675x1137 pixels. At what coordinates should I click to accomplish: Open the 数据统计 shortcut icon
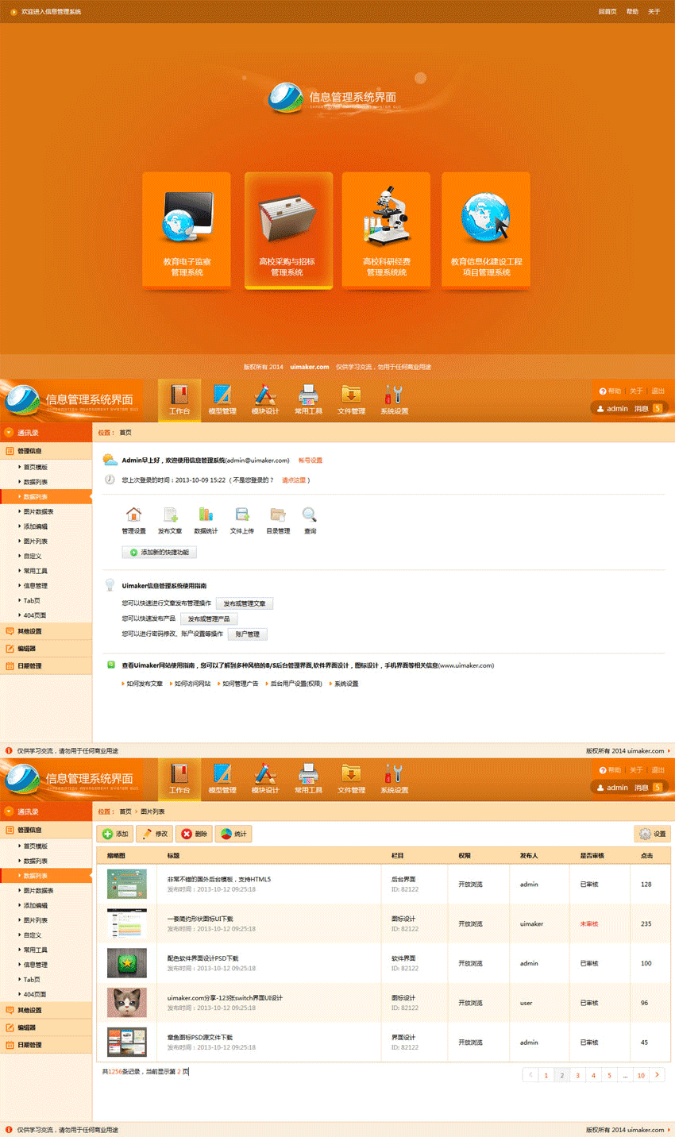(206, 515)
